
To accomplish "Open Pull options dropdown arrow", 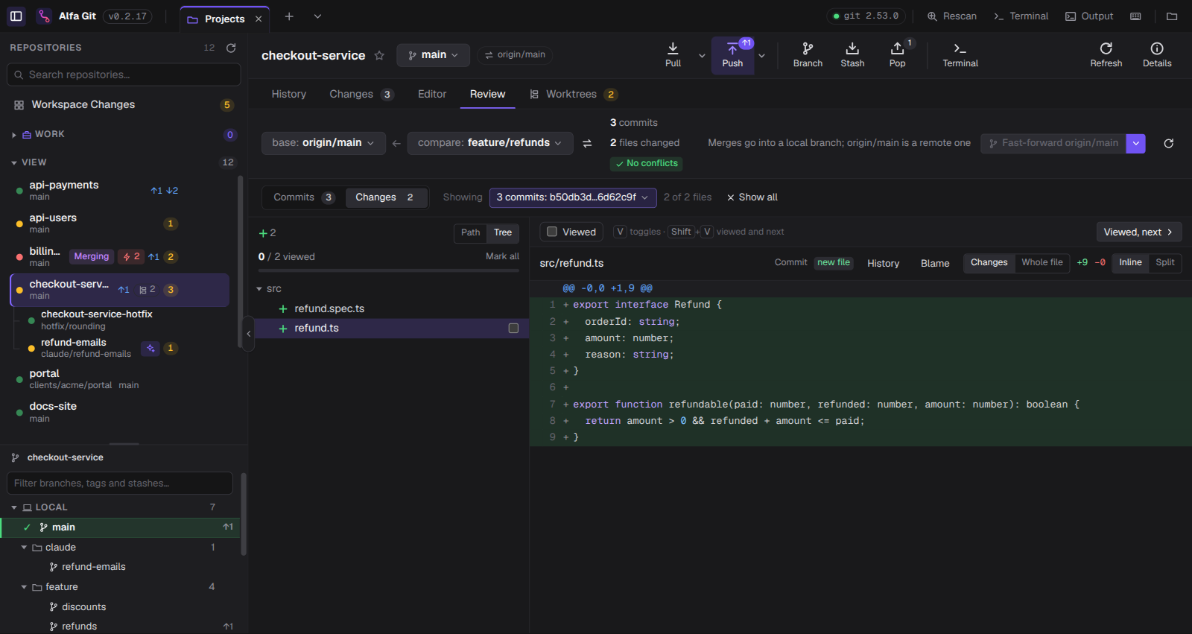I will tap(702, 55).
